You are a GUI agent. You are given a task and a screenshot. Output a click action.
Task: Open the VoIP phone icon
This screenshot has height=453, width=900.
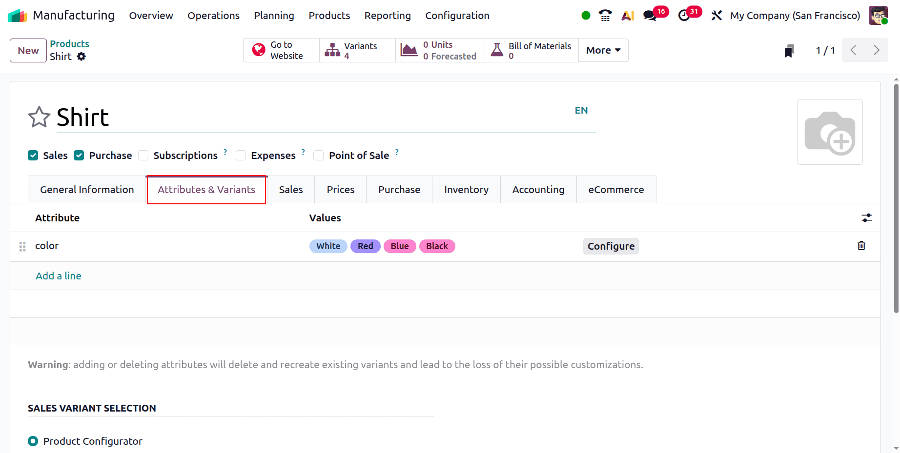coord(605,16)
